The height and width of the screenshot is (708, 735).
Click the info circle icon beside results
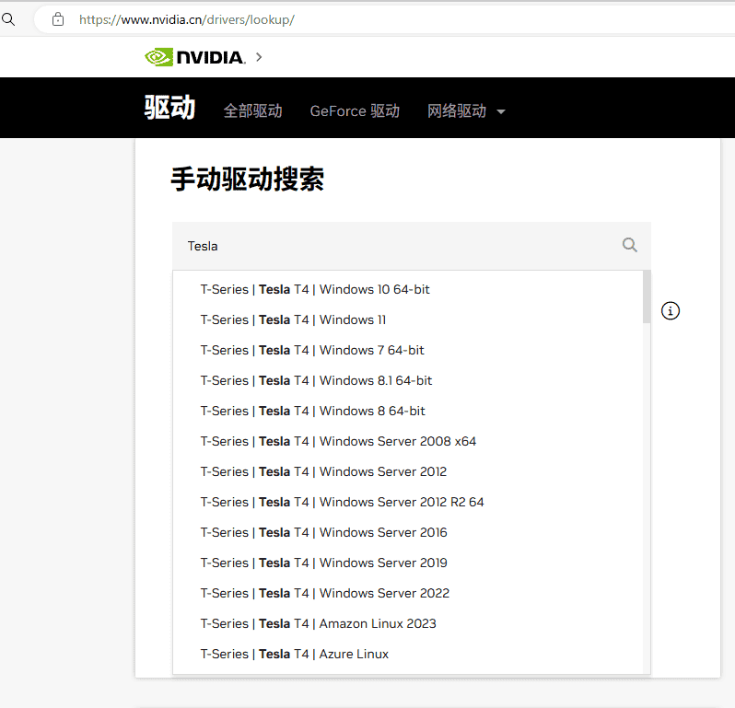click(671, 310)
